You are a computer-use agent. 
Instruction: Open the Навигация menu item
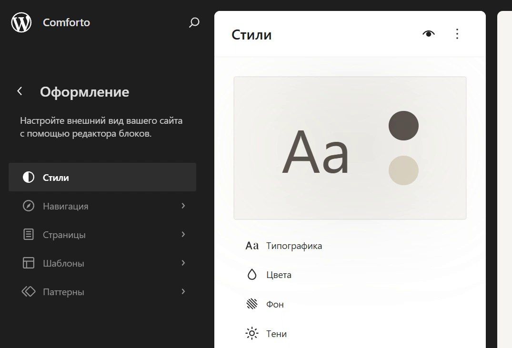pyautogui.click(x=102, y=206)
